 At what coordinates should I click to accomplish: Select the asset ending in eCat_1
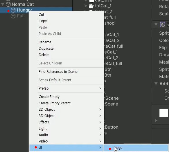pos(111,52)
